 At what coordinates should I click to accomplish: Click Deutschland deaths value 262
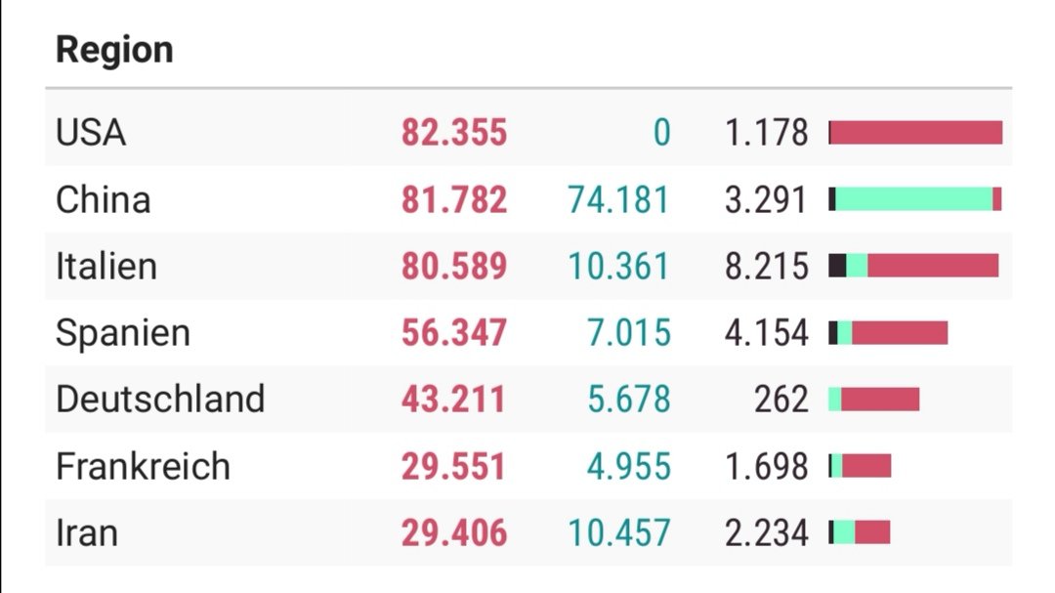point(781,400)
